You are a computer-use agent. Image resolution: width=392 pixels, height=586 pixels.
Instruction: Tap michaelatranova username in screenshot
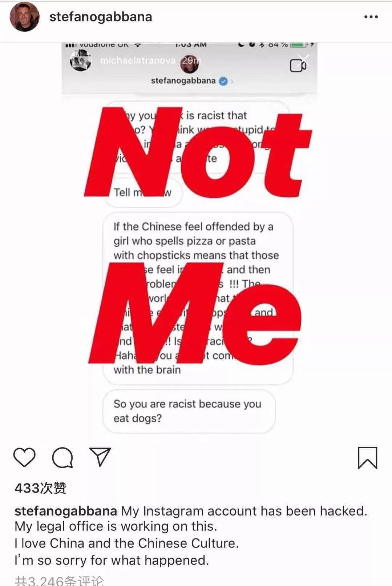[x=138, y=60]
